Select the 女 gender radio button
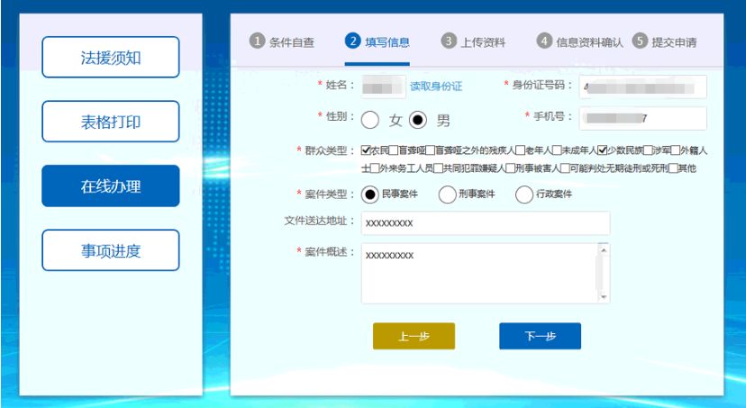Screen dimensions: 746x408 tap(370, 120)
